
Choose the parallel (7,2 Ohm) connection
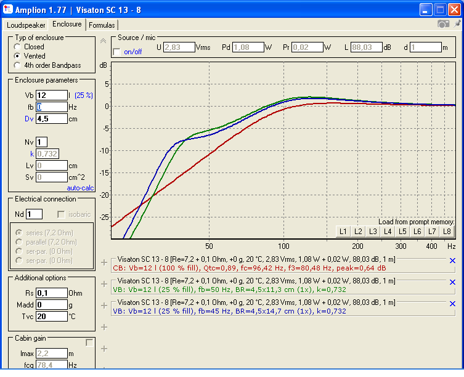(x=19, y=242)
